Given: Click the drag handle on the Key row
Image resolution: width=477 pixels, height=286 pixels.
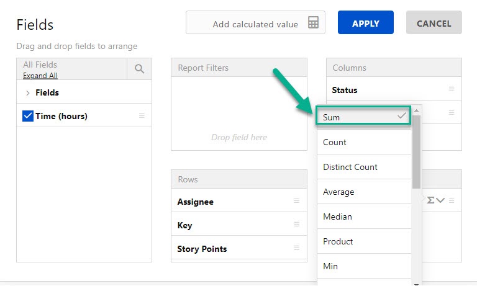Looking at the screenshot, I should 296,225.
